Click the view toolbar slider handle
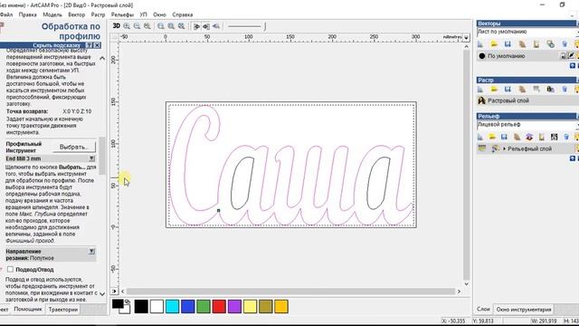Image resolution: width=579 pixels, height=326 pixels. point(264,26)
